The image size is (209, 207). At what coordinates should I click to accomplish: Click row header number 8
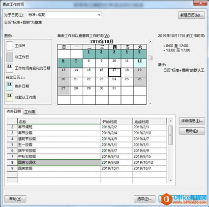coord(12,163)
